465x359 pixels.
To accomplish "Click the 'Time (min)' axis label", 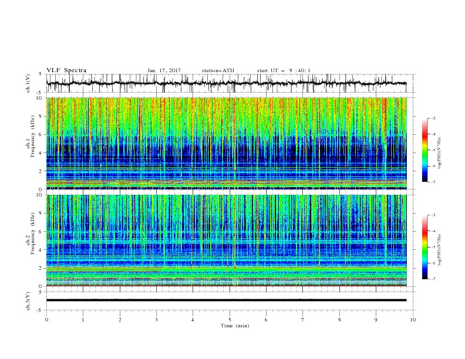I will click(235, 326).
